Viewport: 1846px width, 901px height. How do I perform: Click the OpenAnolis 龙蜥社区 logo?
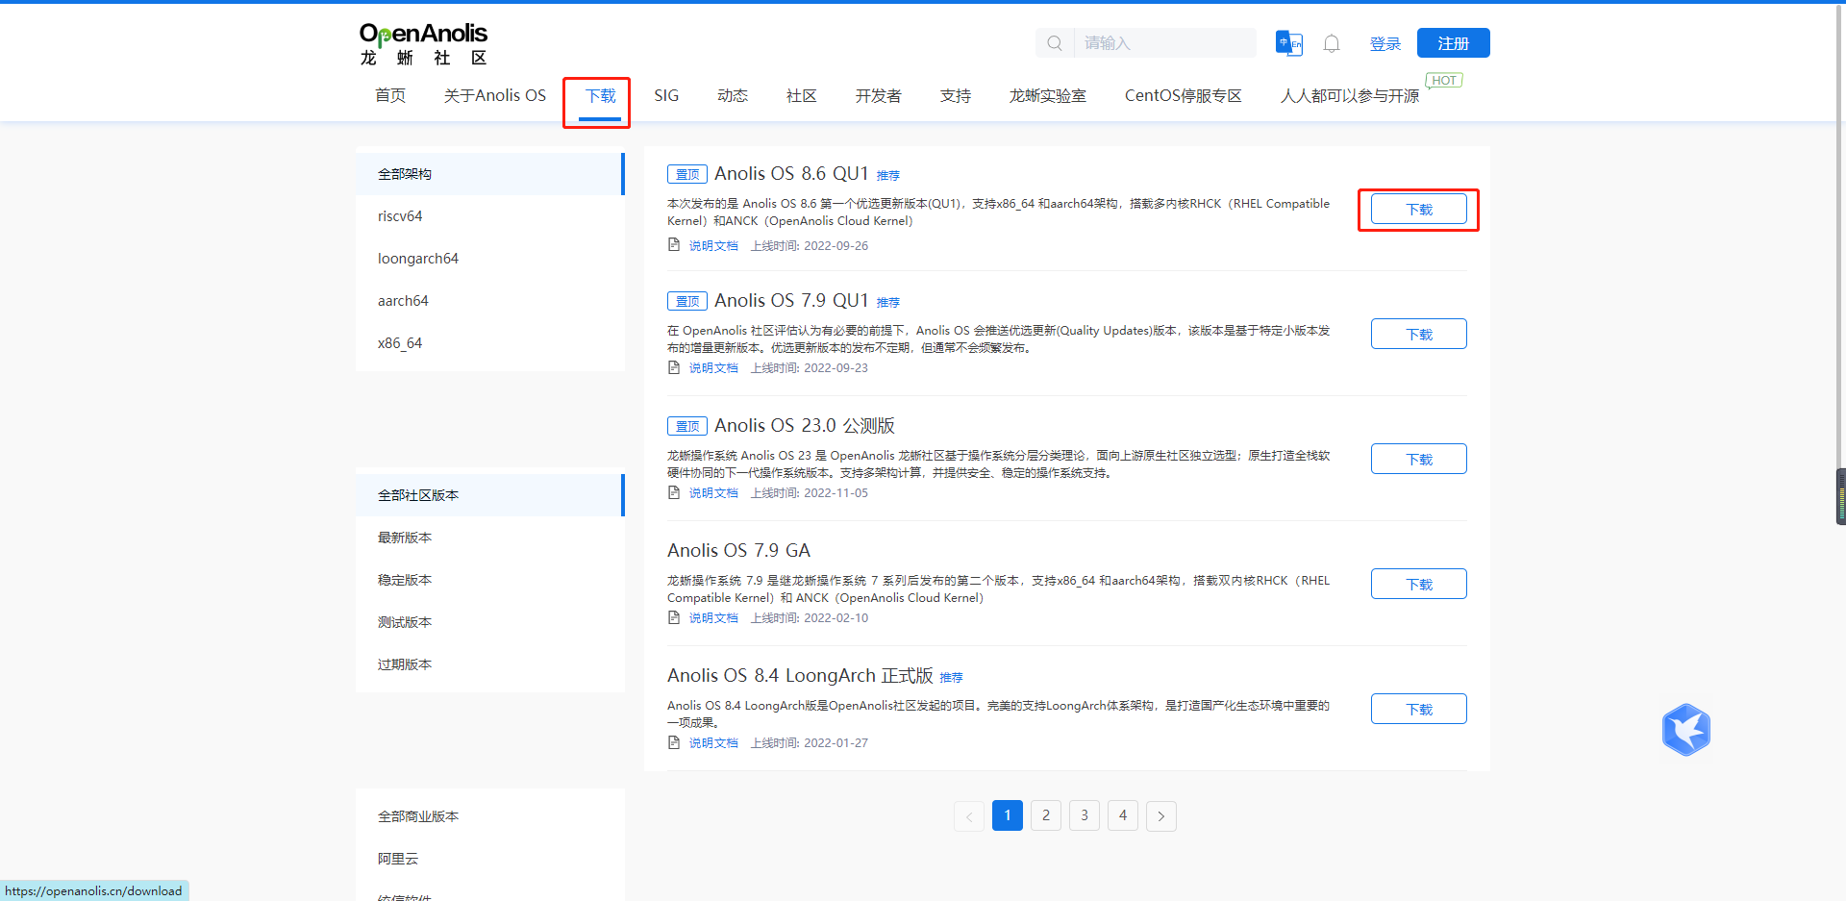(421, 43)
